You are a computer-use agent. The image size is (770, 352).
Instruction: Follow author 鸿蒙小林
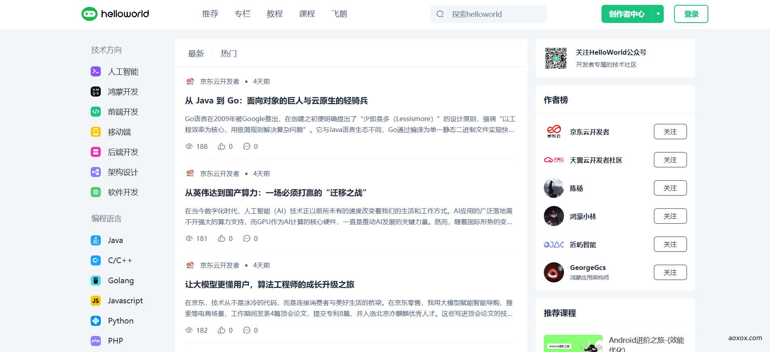tap(670, 216)
